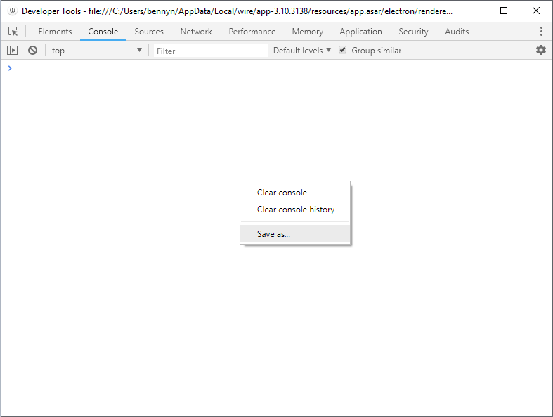Focus the Filter input field

pyautogui.click(x=211, y=51)
